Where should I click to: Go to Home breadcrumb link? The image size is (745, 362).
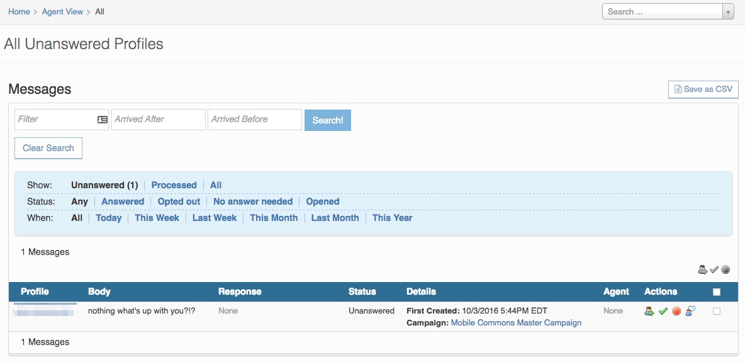(x=19, y=12)
